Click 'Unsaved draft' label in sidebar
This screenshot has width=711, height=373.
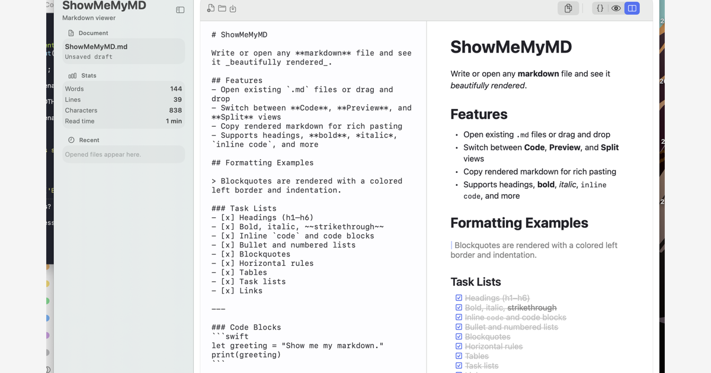click(88, 57)
